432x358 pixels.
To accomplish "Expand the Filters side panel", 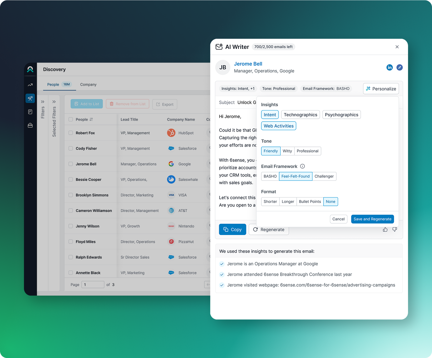I will (43, 102).
